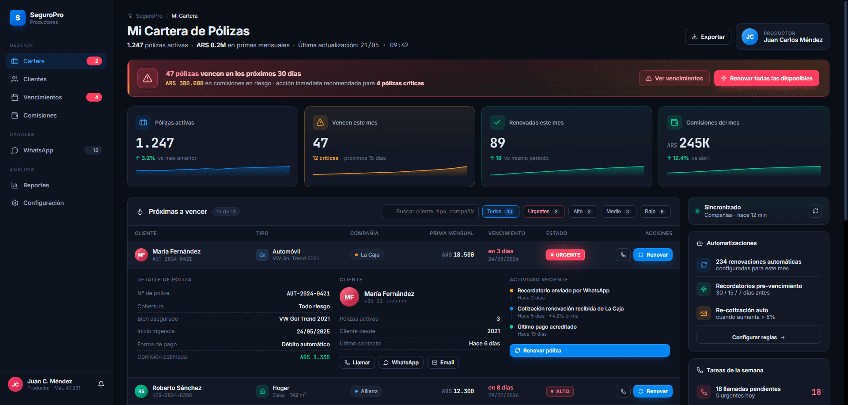Click the Automóvil car type icon
Viewport: 848px width, 405px height.
coord(262,255)
